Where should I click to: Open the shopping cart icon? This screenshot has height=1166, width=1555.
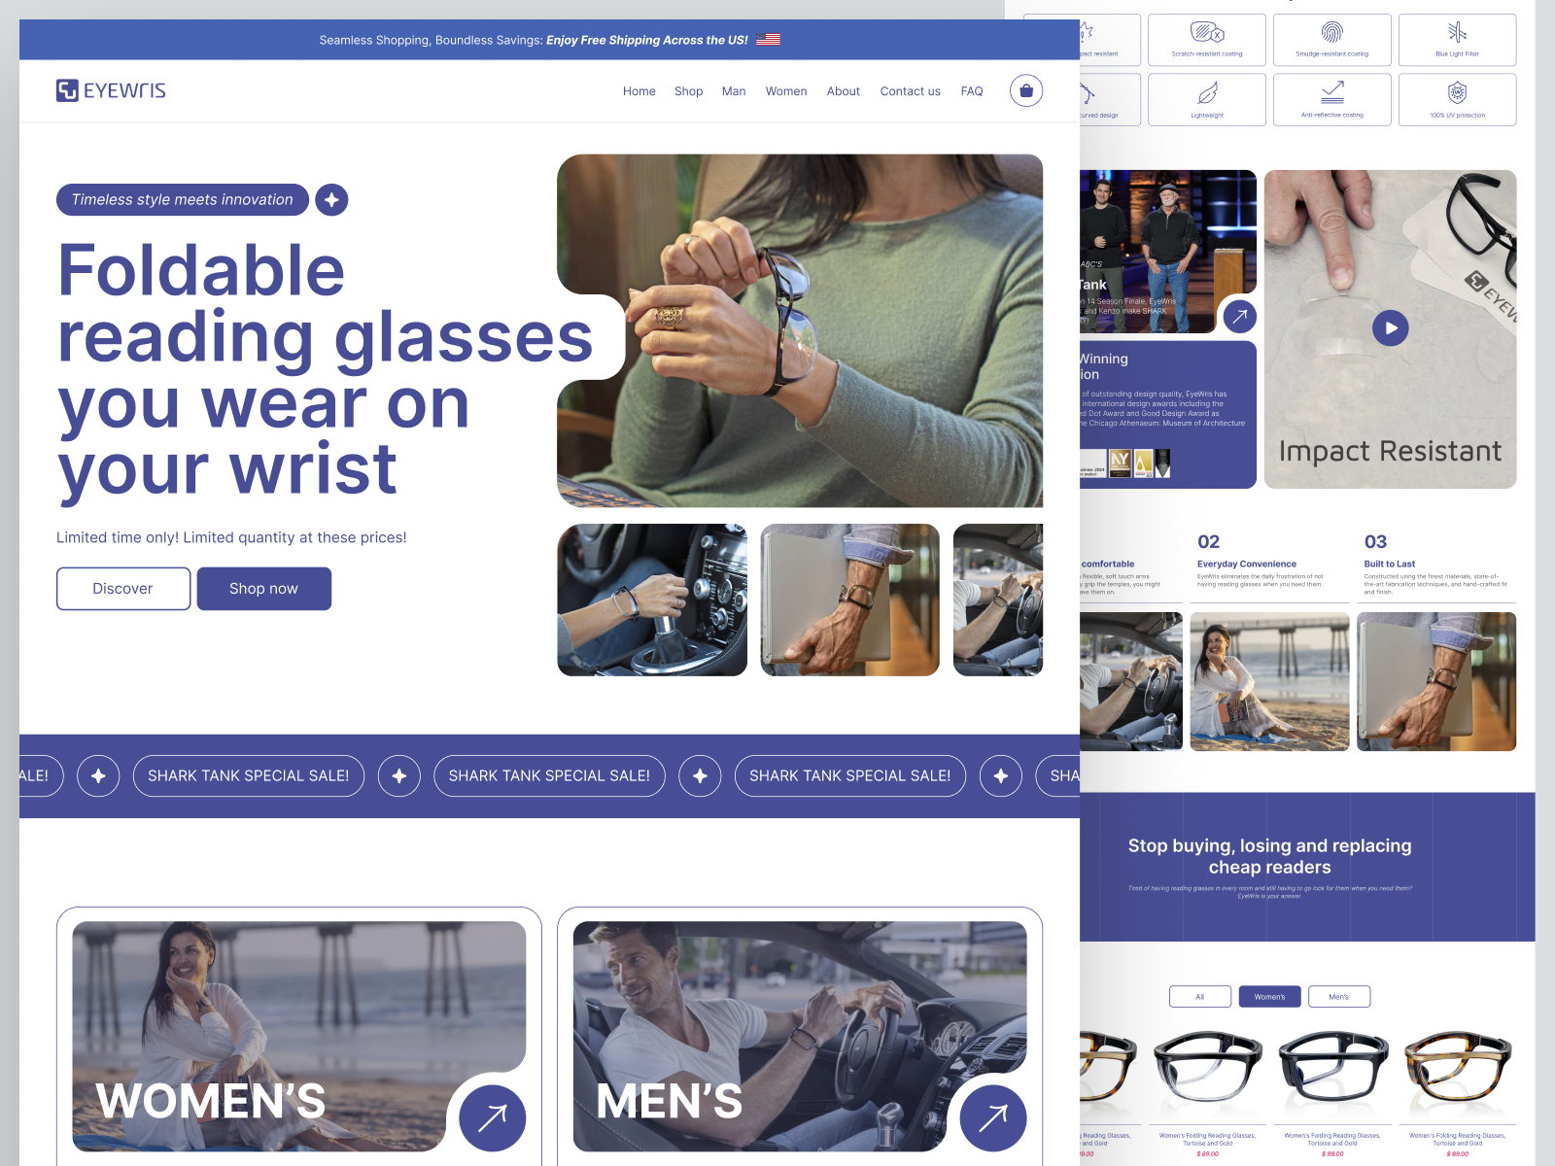[x=1026, y=90]
